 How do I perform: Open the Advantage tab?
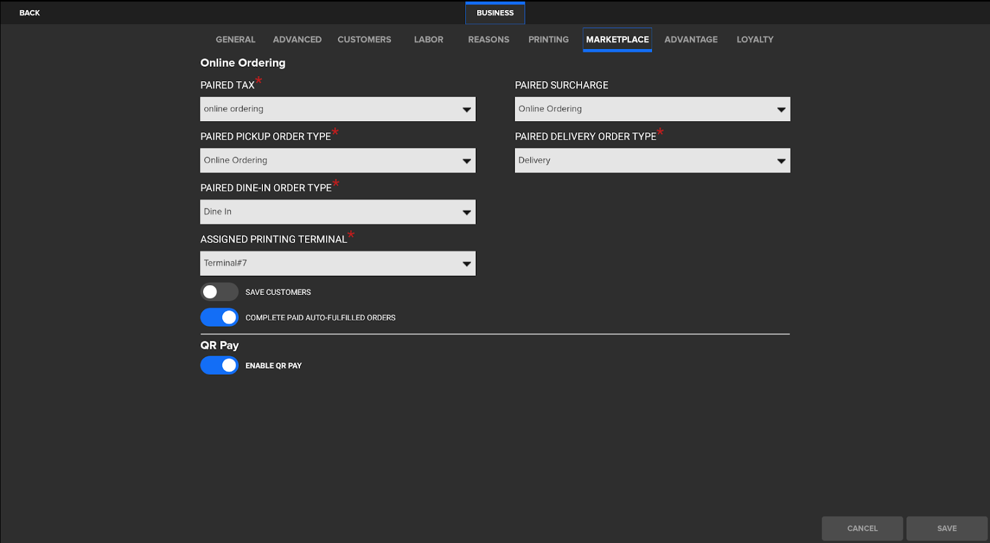691,40
